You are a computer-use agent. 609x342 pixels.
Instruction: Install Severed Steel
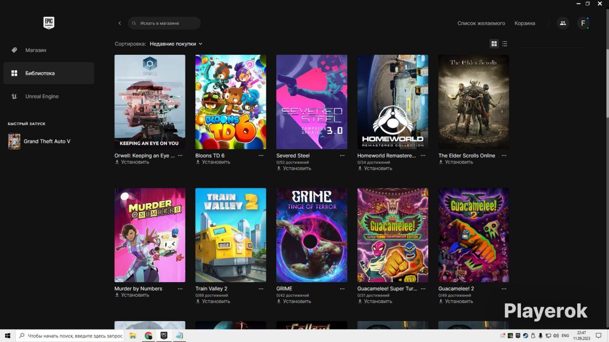pos(294,168)
